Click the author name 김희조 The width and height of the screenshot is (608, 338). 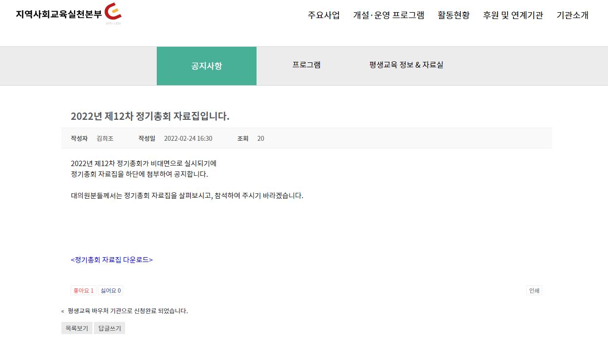105,138
